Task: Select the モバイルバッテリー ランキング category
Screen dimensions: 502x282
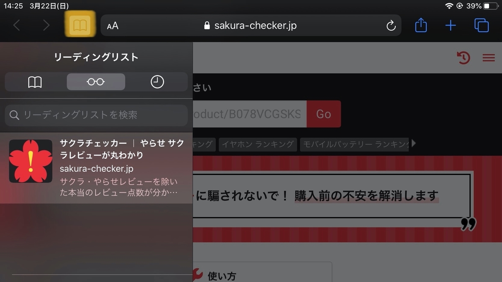Action: coord(355,144)
